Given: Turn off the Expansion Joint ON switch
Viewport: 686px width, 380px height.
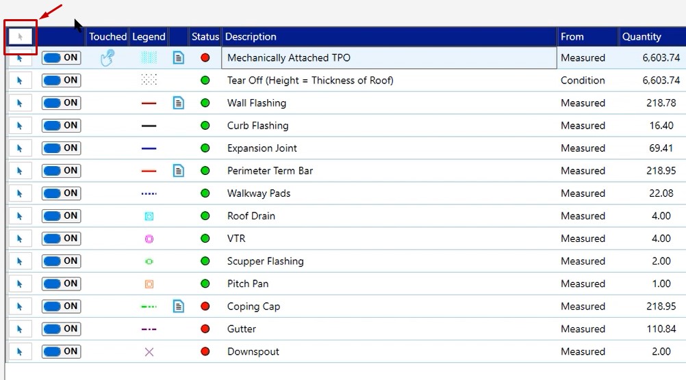Looking at the screenshot, I should point(61,148).
